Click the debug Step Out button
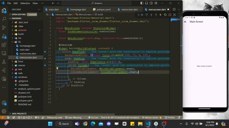The width and height of the screenshot is (229, 128). pyautogui.click(x=156, y=15)
